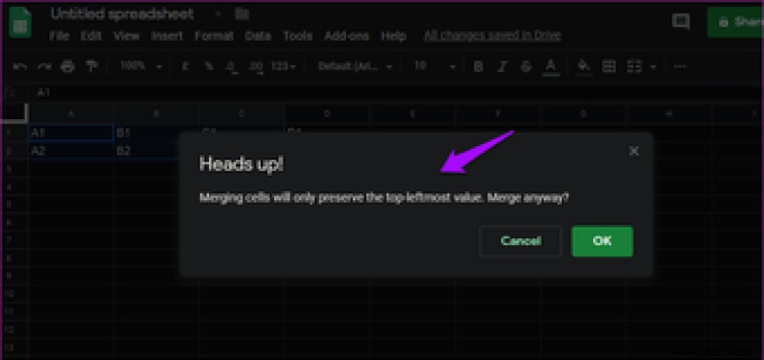Open the Data menu
The image size is (764, 360).
point(258,36)
